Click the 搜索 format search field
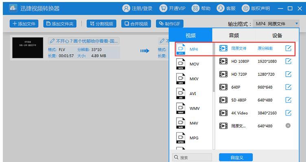 [192, 157]
